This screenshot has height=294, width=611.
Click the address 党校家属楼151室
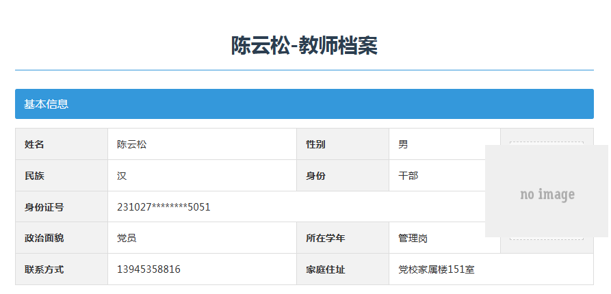(x=437, y=269)
